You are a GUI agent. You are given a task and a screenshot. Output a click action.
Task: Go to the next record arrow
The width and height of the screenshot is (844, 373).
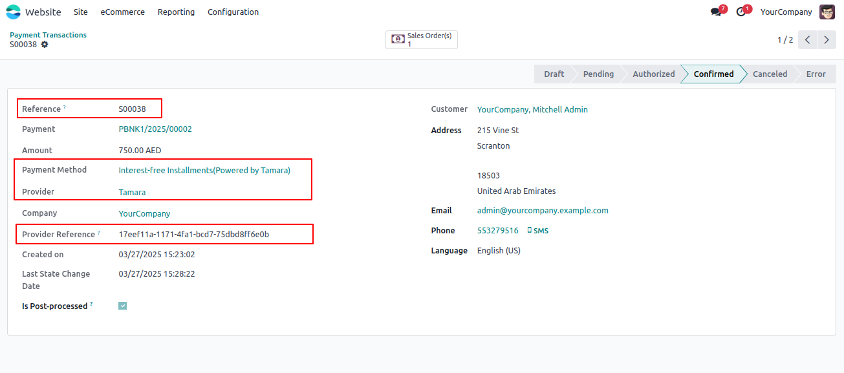point(827,39)
